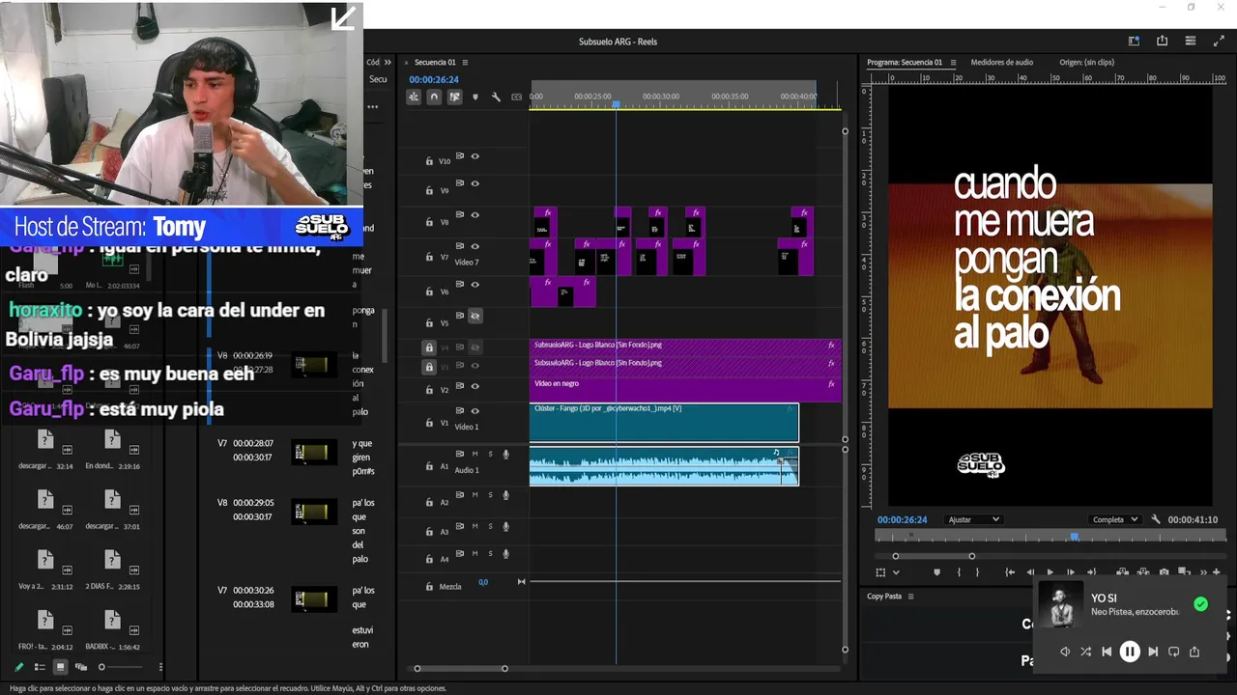Viewport: 1237px width, 695px height.
Task: Pause the YO SI song
Action: 1130,652
